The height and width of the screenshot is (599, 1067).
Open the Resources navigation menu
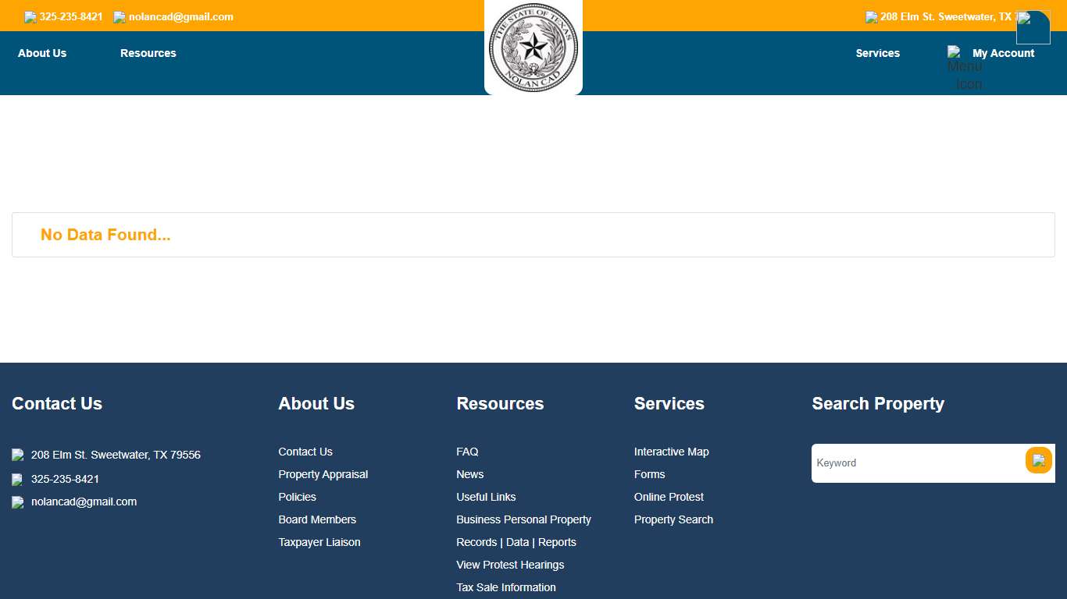[148, 53]
